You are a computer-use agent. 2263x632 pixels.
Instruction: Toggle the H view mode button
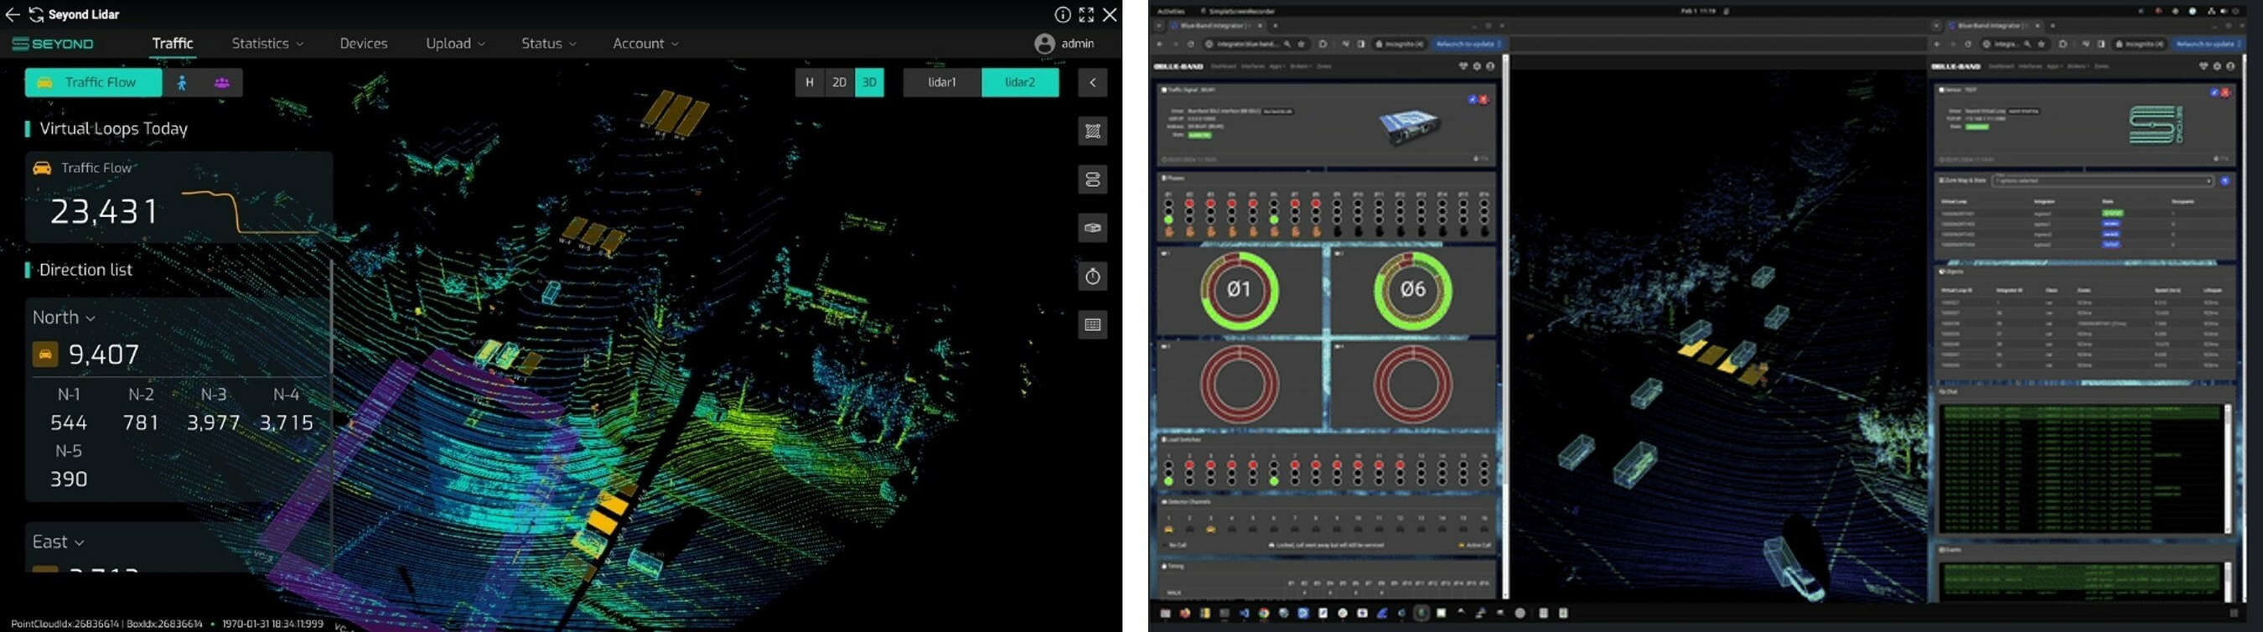(x=809, y=83)
